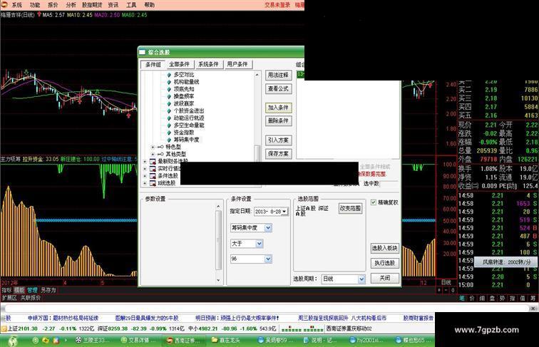
Task: Select 个股资金进出 formula icon in tree
Action: pyautogui.click(x=169, y=110)
